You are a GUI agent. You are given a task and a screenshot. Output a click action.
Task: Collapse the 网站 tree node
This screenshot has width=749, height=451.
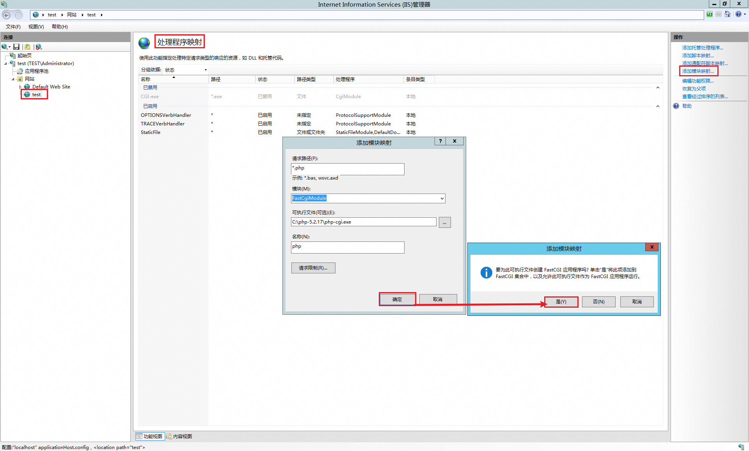13,79
